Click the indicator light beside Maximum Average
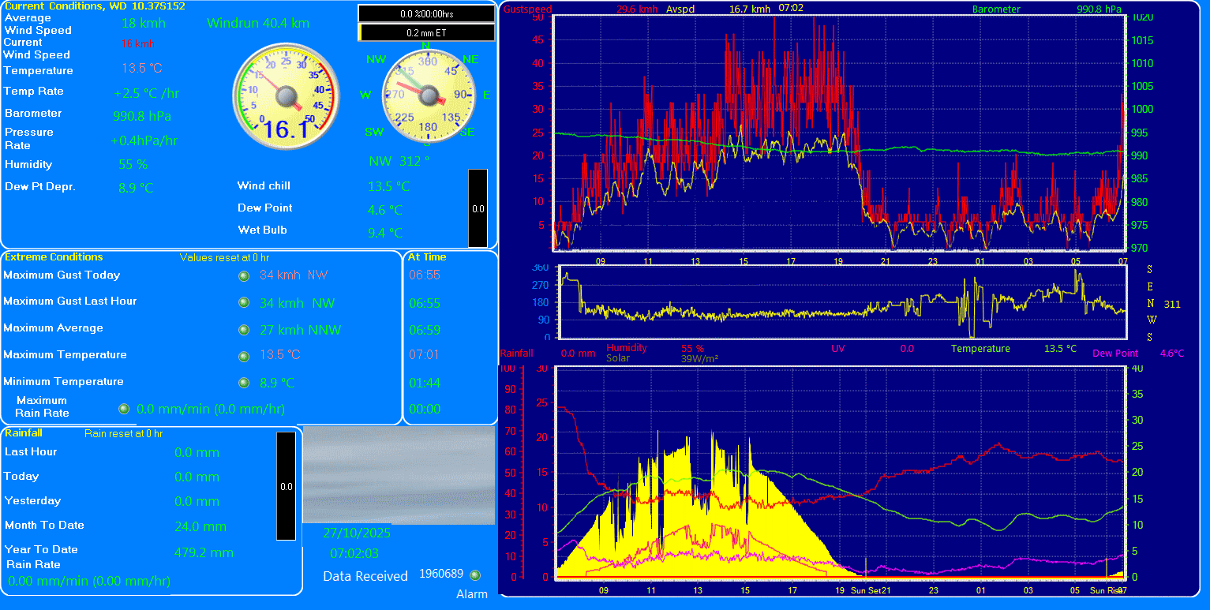The height and width of the screenshot is (610, 1210). click(x=244, y=329)
